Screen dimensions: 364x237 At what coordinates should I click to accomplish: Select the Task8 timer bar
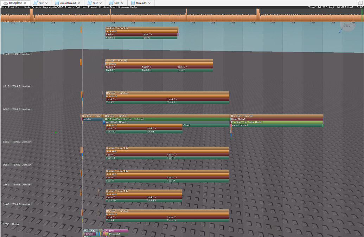coord(136,181)
